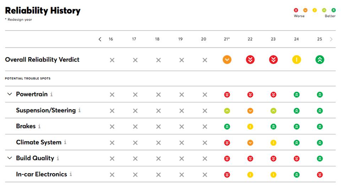
Task: Click the Powertrain category label
Action: coord(32,94)
